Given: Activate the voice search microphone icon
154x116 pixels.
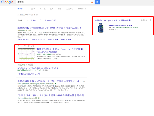Looking at the screenshot, I should coord(92,2).
